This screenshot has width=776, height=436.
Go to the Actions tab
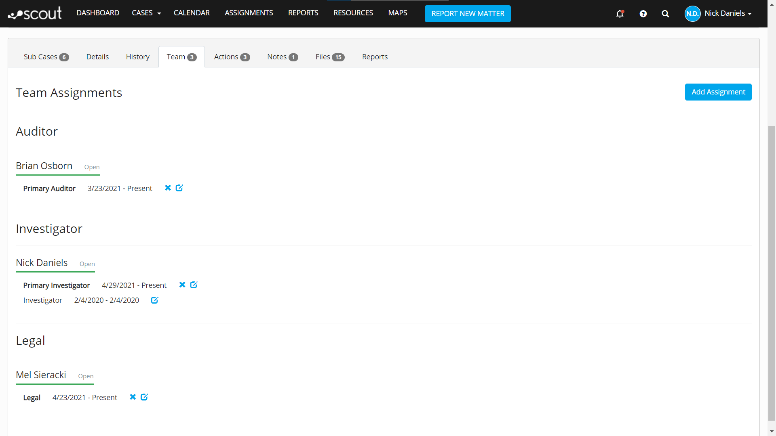coord(232,57)
